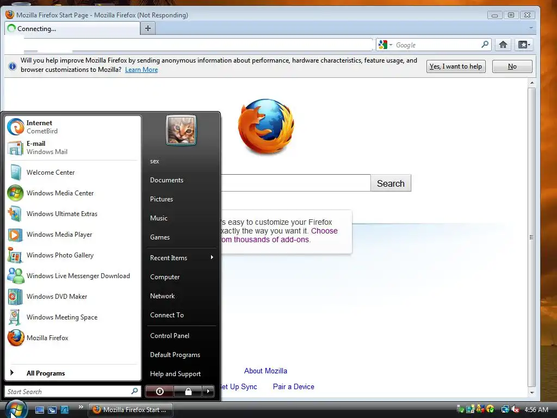Click Yes, I want to help button

(x=456, y=66)
